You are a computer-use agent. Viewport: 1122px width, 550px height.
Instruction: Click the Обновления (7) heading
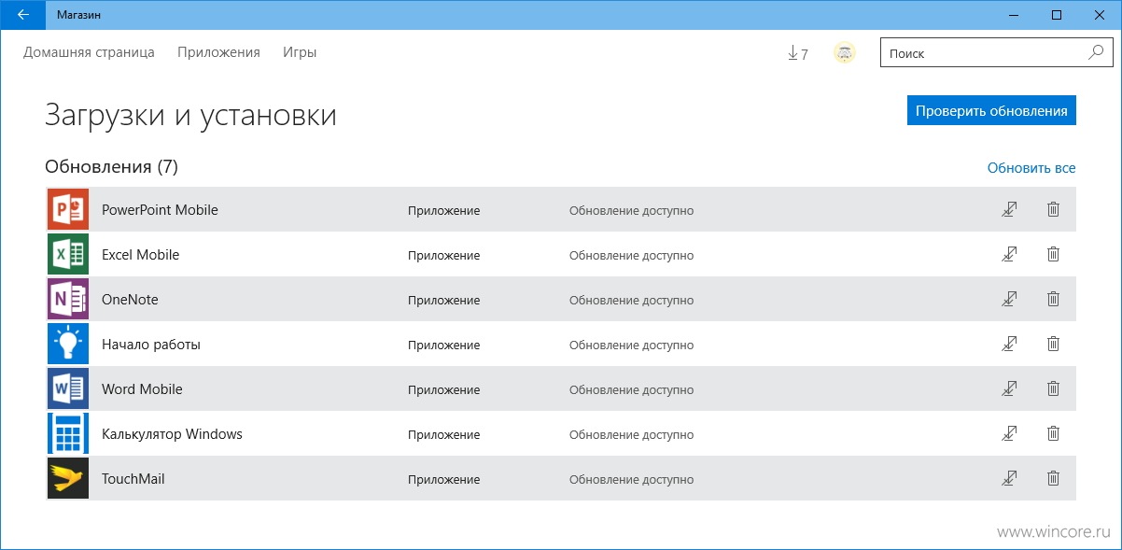[111, 167]
